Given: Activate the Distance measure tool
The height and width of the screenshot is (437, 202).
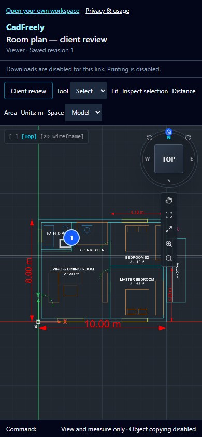Looking at the screenshot, I should click(x=183, y=91).
